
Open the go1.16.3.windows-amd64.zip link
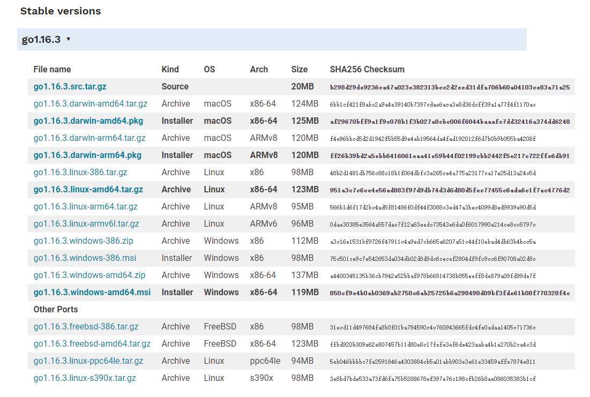89,275
